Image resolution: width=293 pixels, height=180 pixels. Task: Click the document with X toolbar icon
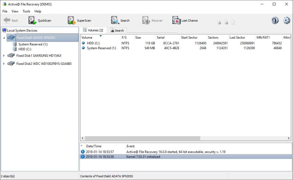pos(226,22)
